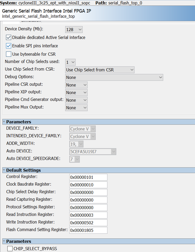Open the Debug Options dropdown

pos(114,77)
